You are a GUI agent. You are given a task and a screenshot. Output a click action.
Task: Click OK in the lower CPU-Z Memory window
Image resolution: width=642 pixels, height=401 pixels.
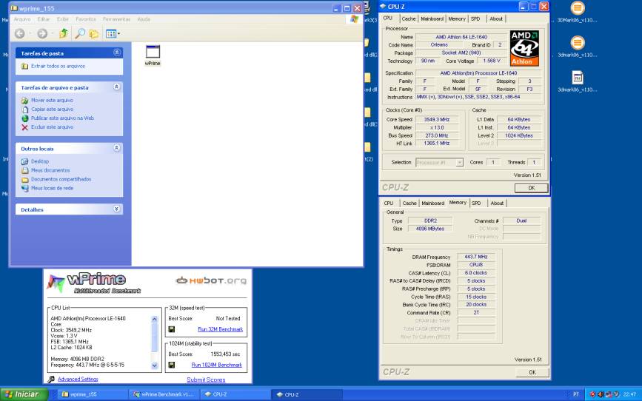pos(532,372)
